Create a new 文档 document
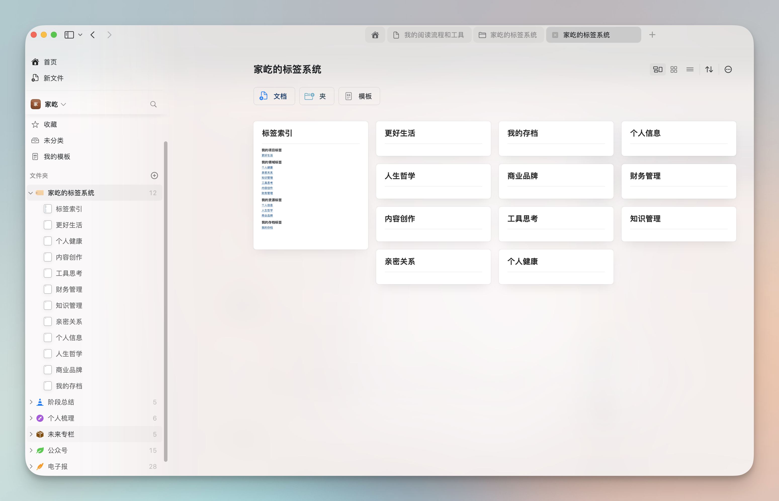Viewport: 779px width, 501px height. [x=274, y=96]
